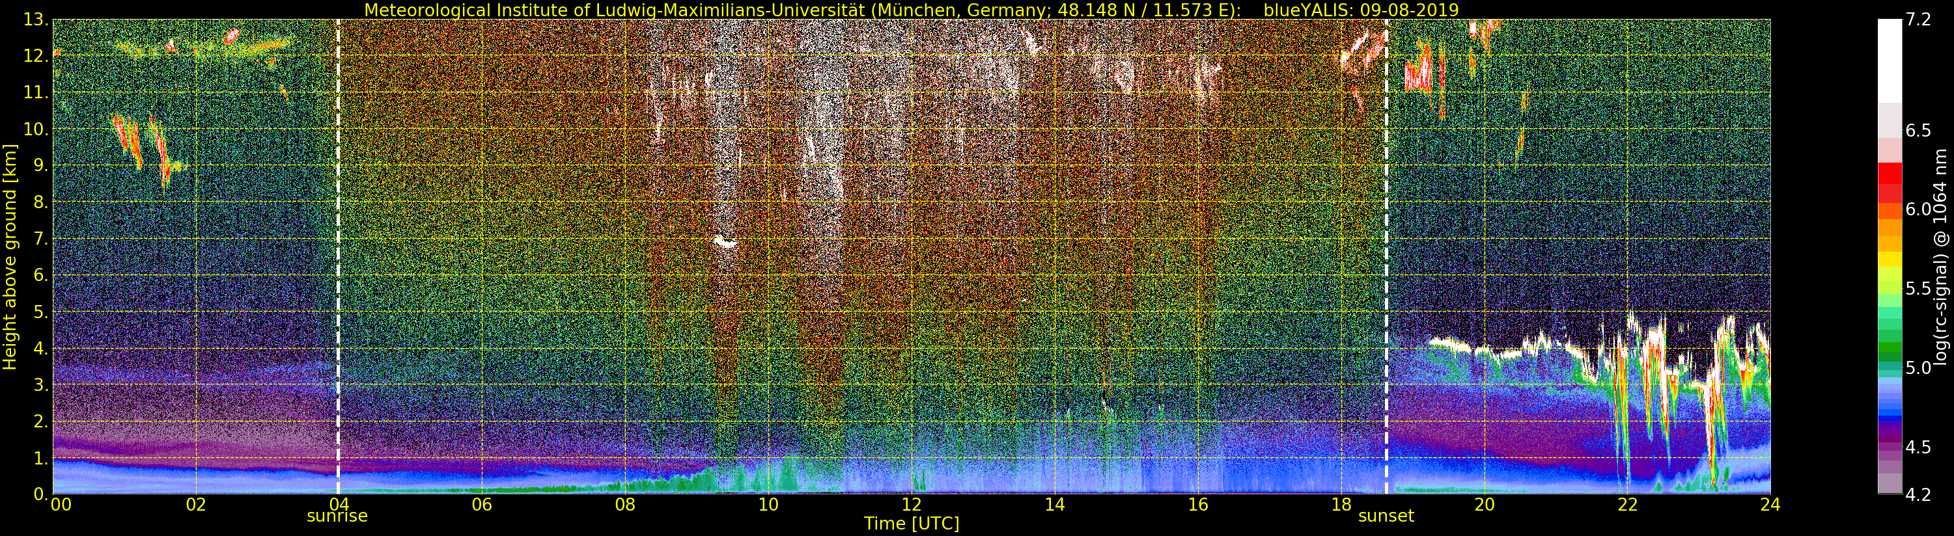Click the white dashed sunrise line
Image resolution: width=1954 pixels, height=536 pixels.
pos(339,256)
